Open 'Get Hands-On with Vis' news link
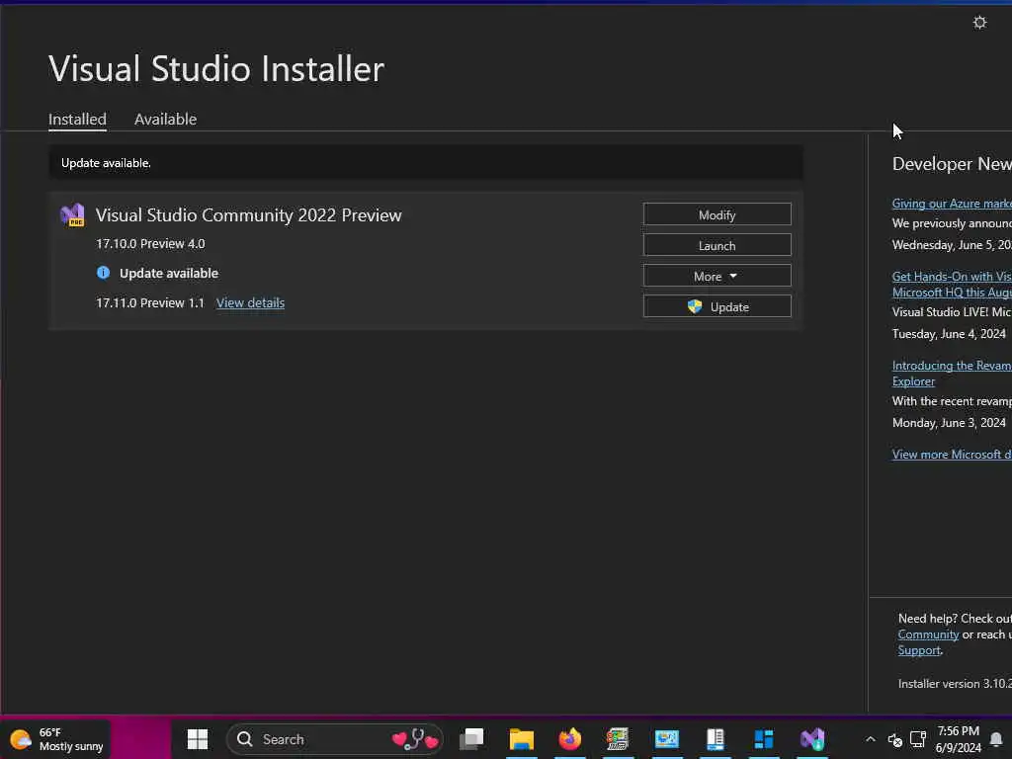 952,284
